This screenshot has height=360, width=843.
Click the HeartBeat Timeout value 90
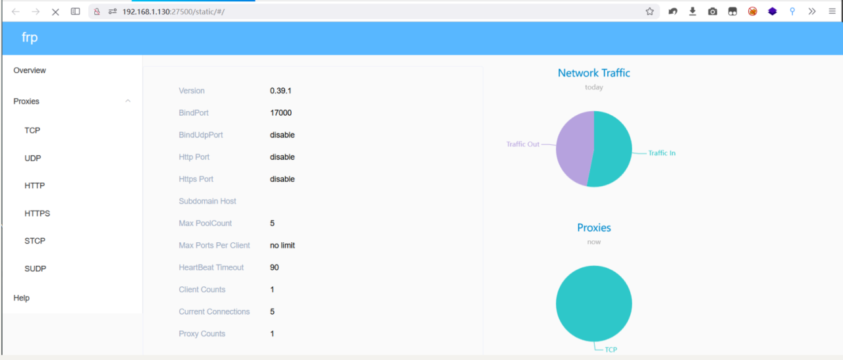(x=275, y=267)
